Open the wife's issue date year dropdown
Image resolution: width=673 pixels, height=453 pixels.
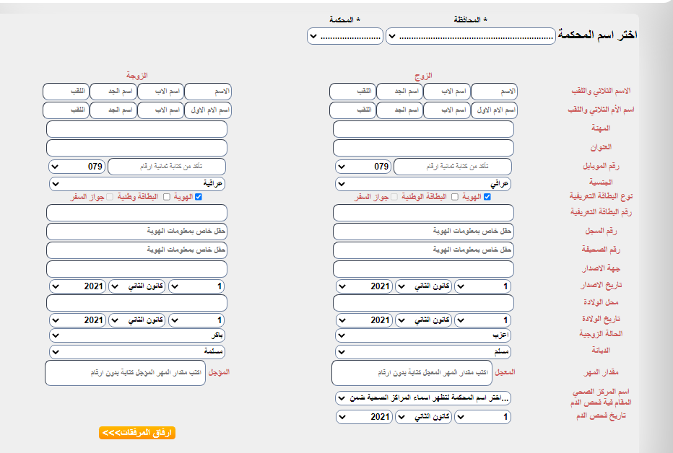(78, 286)
